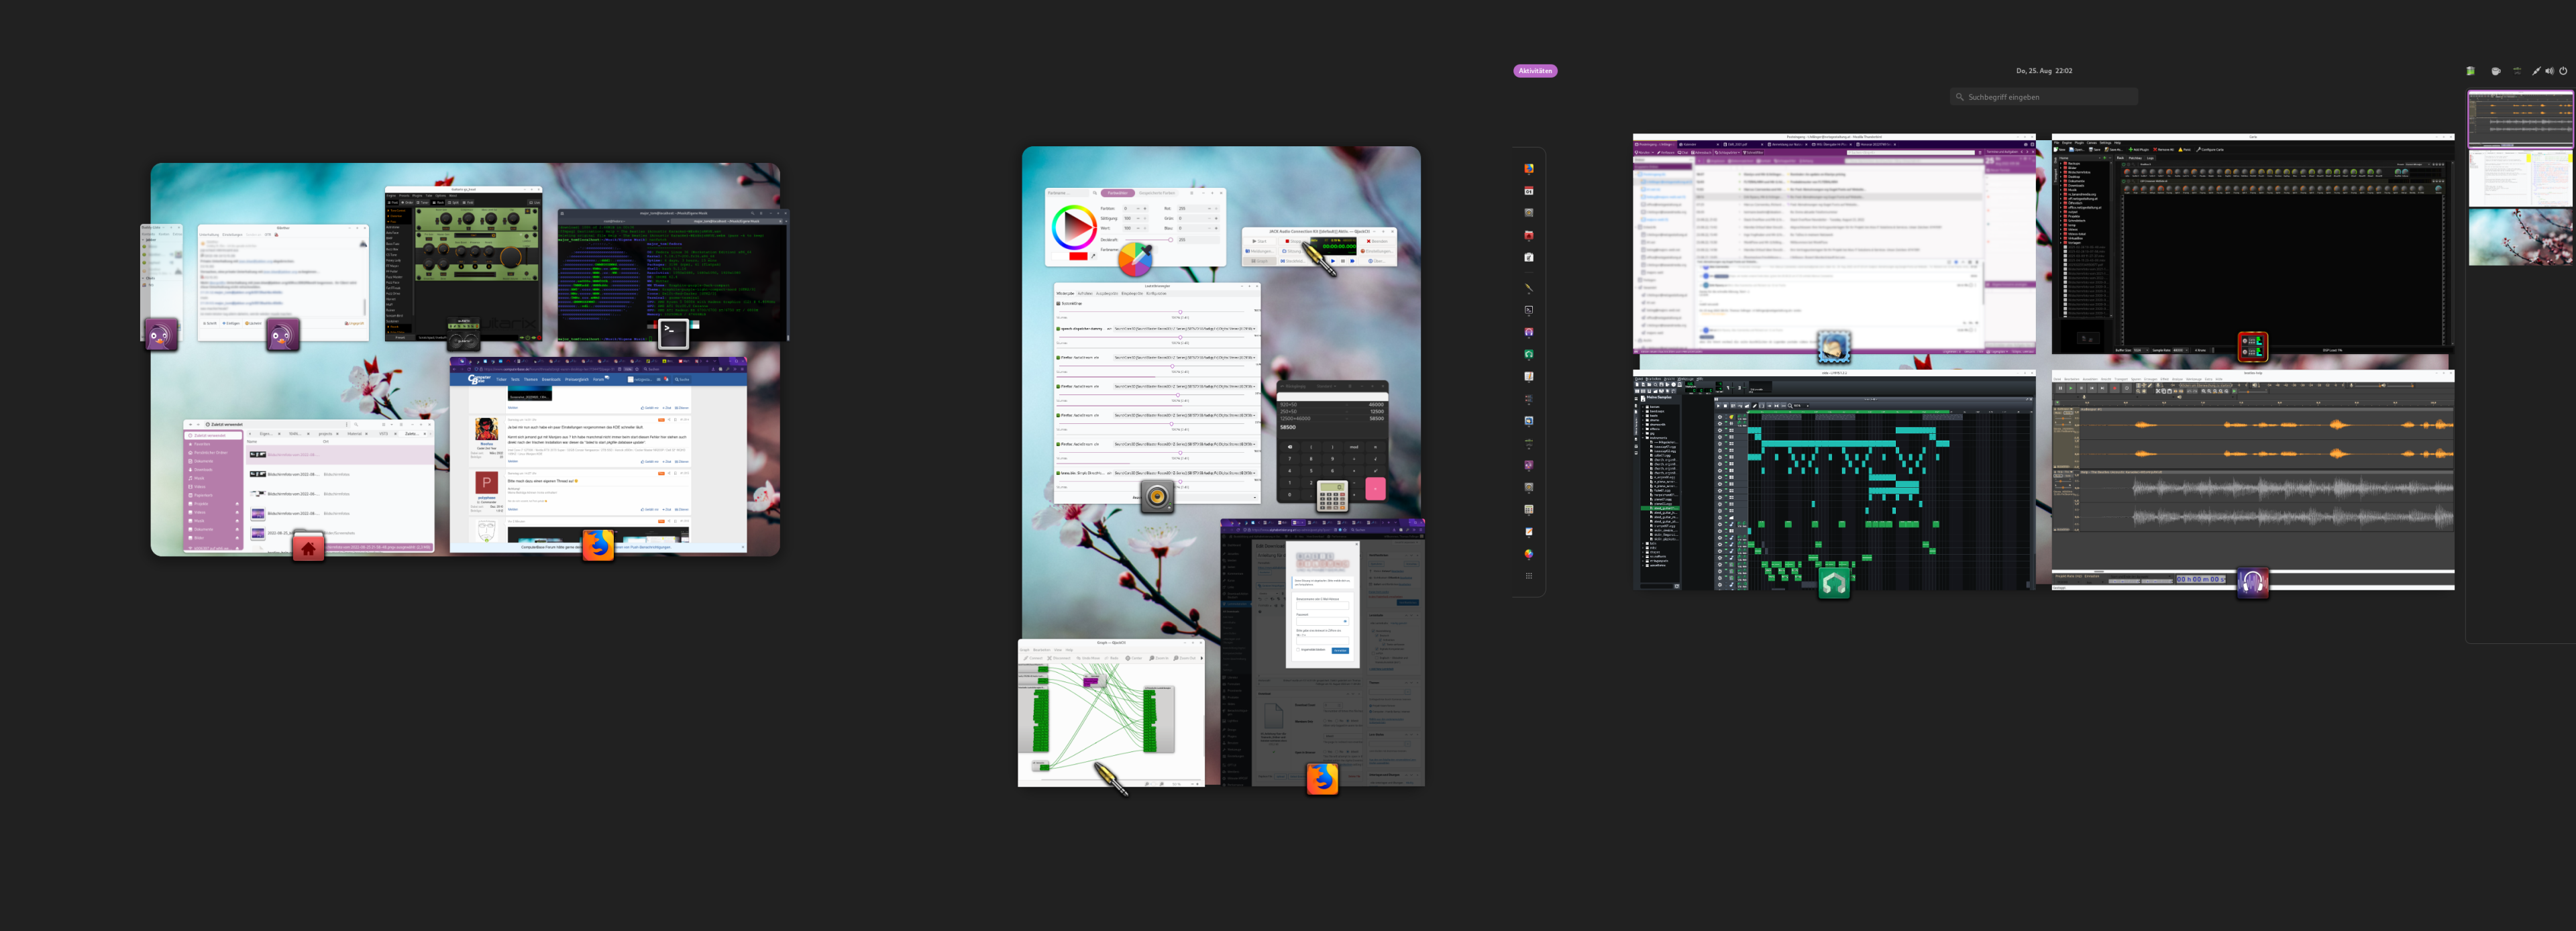Screen dimensions: 2576x931
Task: Open the ComputerBase forum Firefox window
Action: (x=597, y=450)
